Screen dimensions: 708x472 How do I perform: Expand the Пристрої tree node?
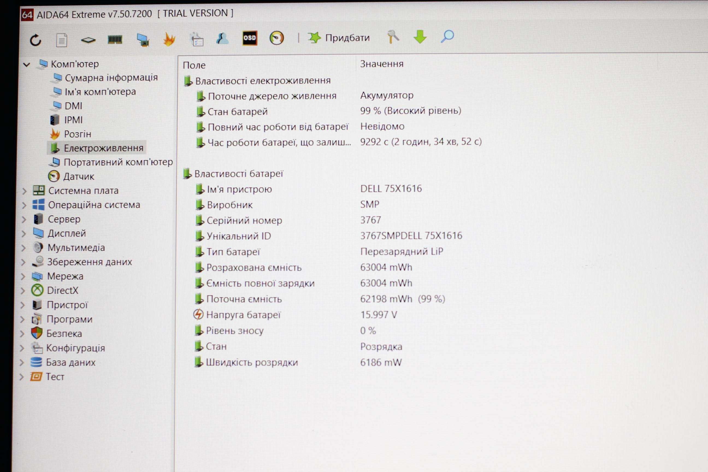tap(23, 305)
